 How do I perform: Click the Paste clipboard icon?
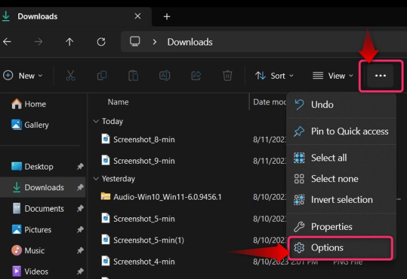click(x=133, y=76)
